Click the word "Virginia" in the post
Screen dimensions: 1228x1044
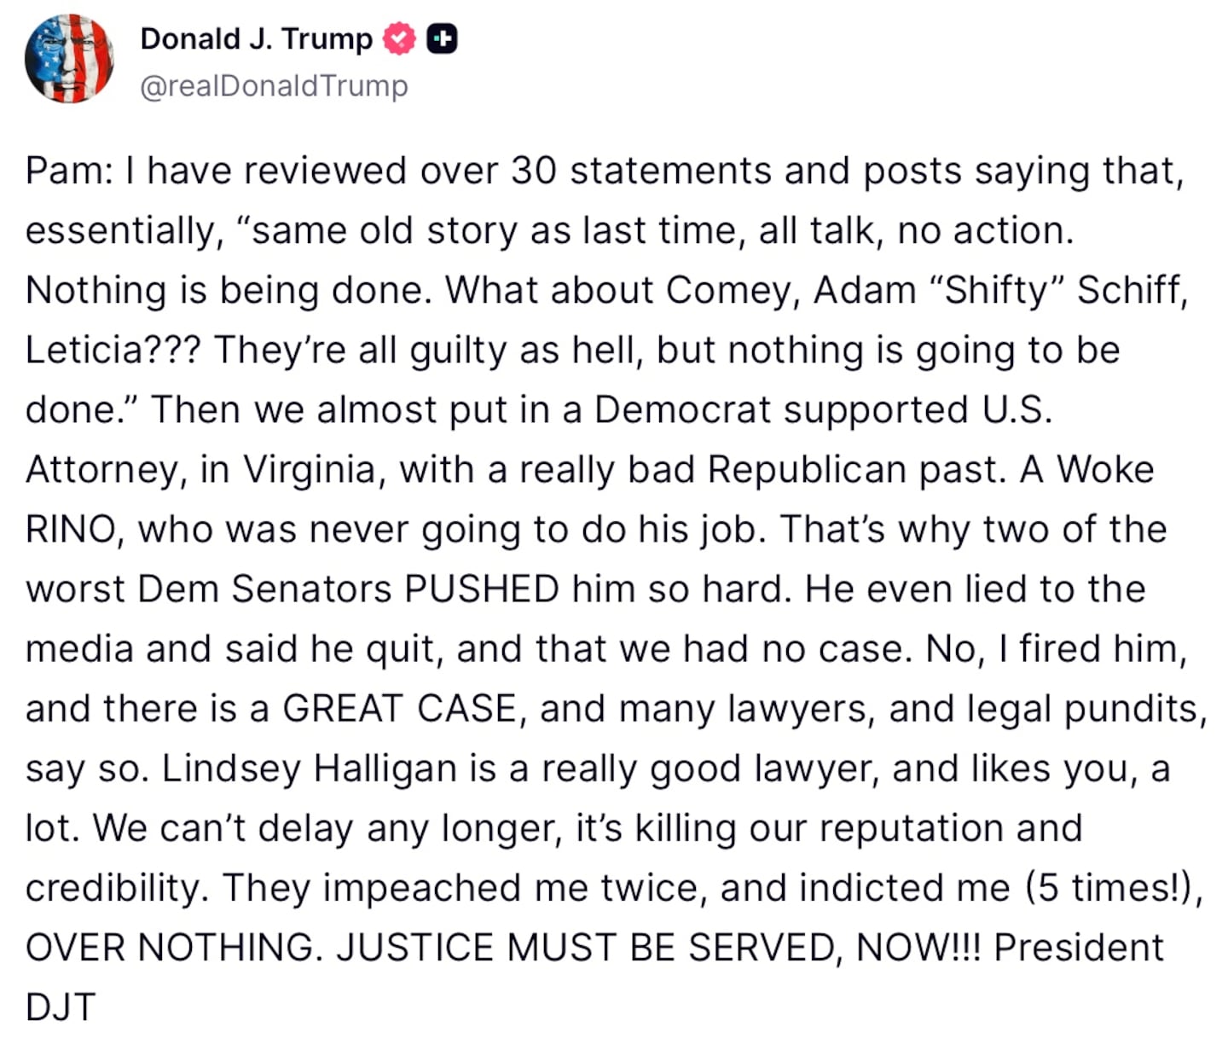click(x=310, y=470)
